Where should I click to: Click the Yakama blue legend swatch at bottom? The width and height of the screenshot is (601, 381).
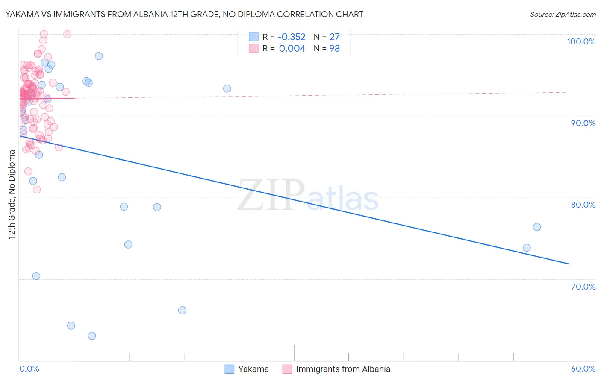click(x=230, y=369)
